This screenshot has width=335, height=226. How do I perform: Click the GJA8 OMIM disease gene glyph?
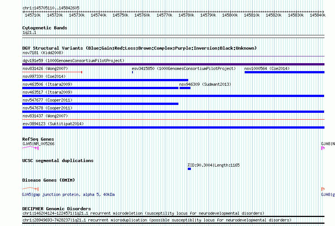323,189
